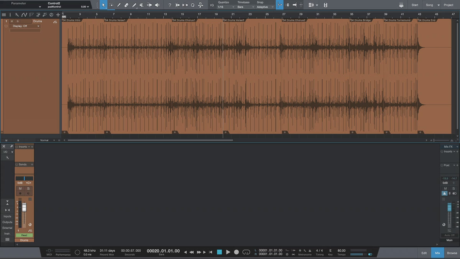Viewport: 460px width, 259px height.
Task: Go to the Start page
Action: 415,5
